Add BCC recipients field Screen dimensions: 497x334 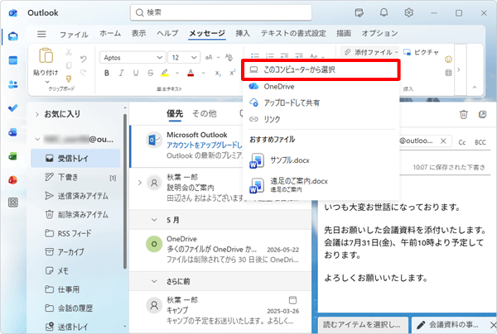click(480, 142)
